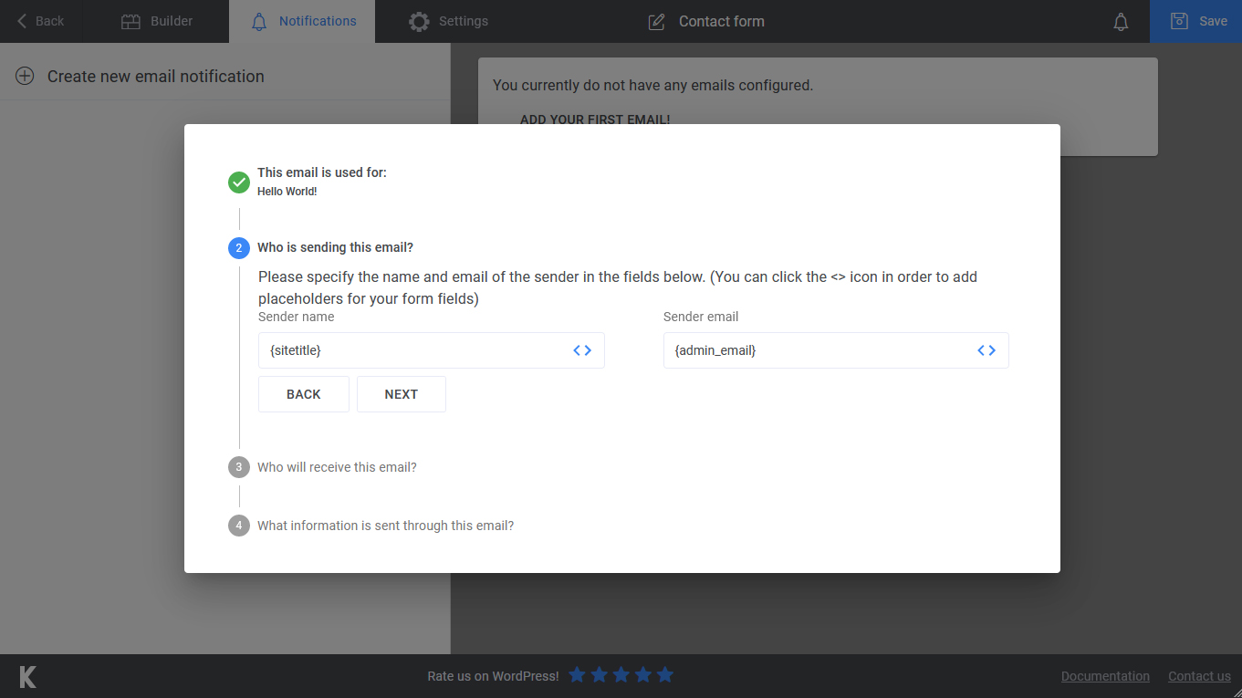Screen dimensions: 1242x698
Task: Click the Notifications bell tab icon
Action: (x=259, y=22)
